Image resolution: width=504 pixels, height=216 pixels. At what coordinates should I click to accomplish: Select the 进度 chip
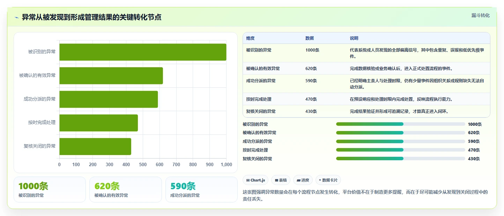pos(303,180)
